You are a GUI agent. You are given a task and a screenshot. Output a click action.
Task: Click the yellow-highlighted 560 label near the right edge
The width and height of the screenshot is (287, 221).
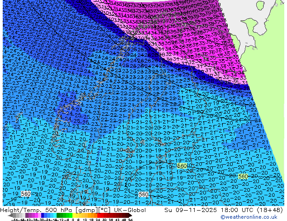[243, 176]
